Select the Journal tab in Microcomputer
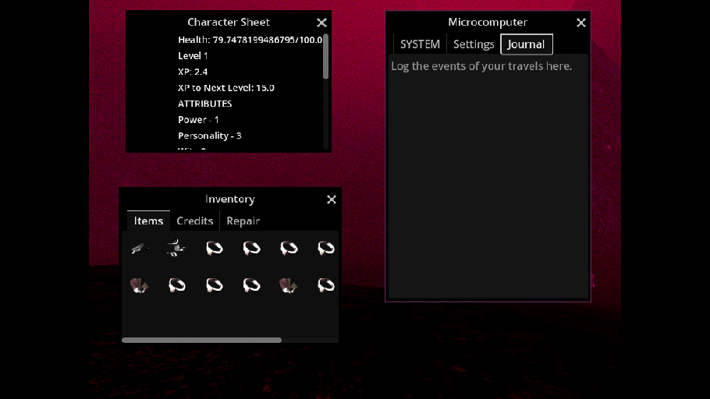 click(526, 44)
